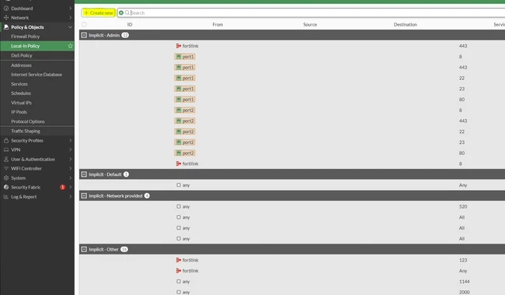505x295 pixels.
Task: Sort by the From column header
Action: click(218, 25)
